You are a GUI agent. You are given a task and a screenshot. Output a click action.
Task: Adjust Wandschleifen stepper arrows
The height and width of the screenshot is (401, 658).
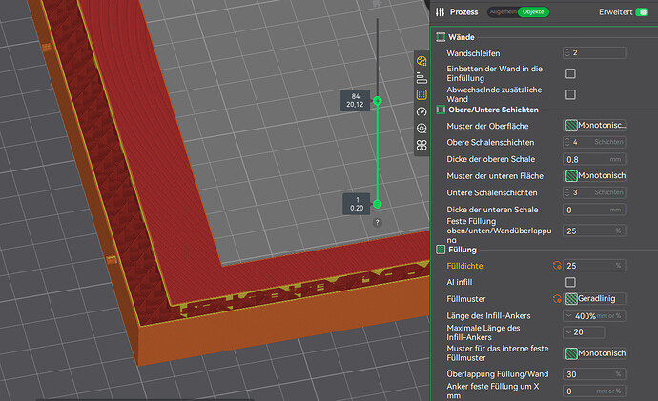click(x=567, y=52)
